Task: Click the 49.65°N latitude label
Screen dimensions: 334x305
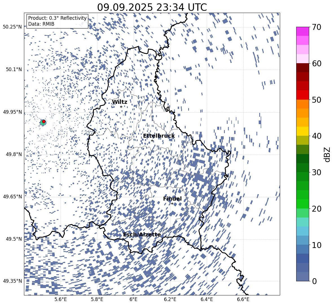Action: tap(12, 197)
